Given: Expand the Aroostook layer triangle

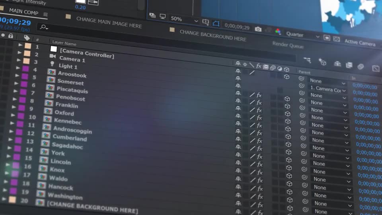Looking at the screenshot, I should (x=18, y=68).
